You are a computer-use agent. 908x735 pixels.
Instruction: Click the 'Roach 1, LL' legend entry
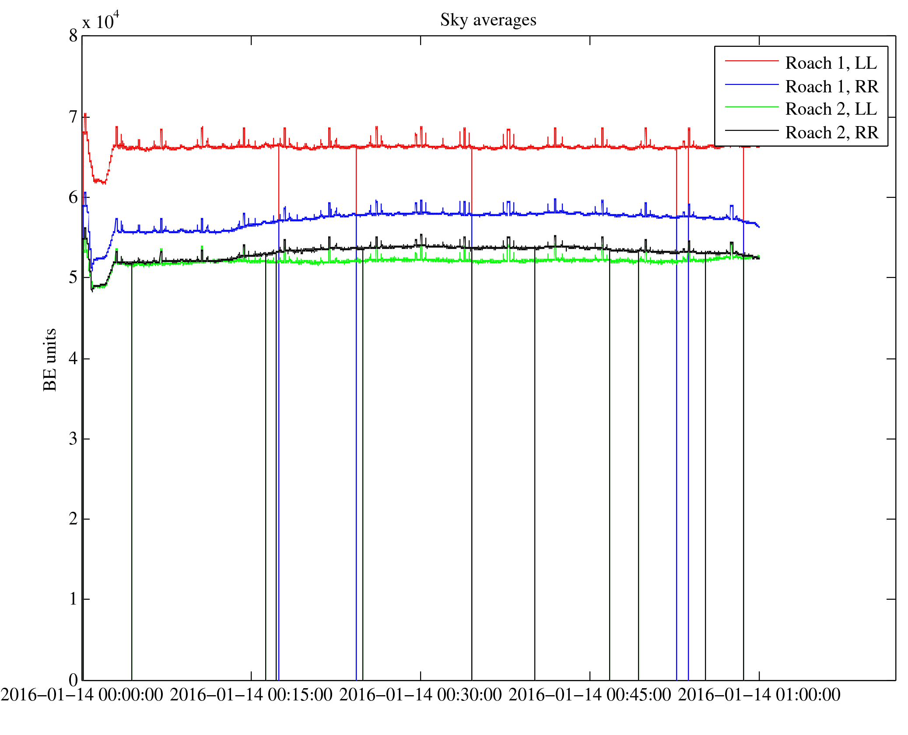click(x=831, y=63)
